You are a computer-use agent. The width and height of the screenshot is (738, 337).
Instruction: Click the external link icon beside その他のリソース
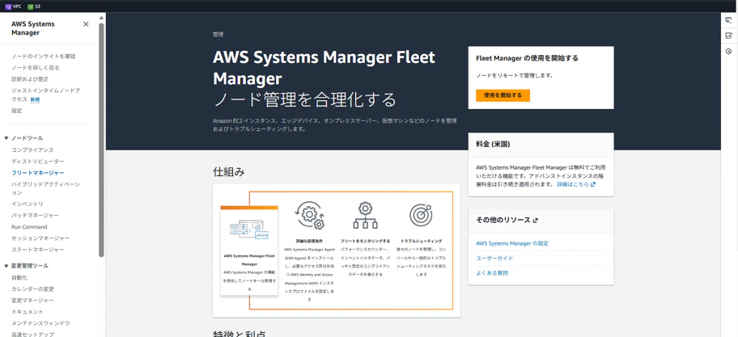point(535,221)
